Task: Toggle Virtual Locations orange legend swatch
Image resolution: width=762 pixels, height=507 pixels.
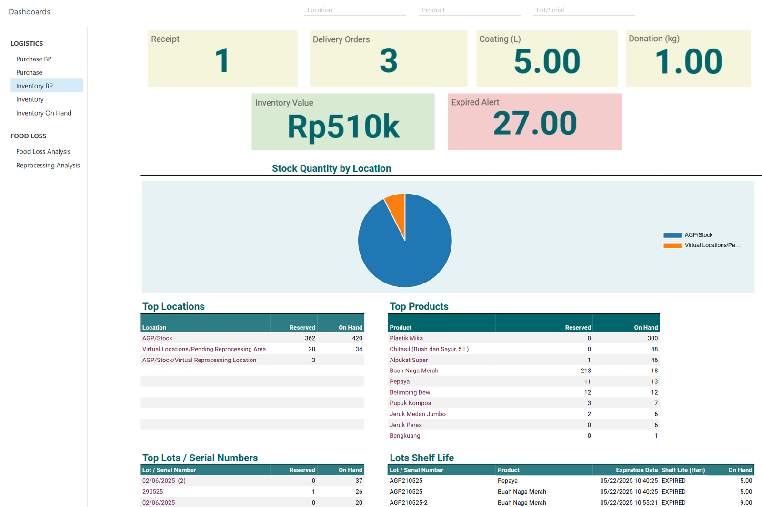Action: (672, 245)
